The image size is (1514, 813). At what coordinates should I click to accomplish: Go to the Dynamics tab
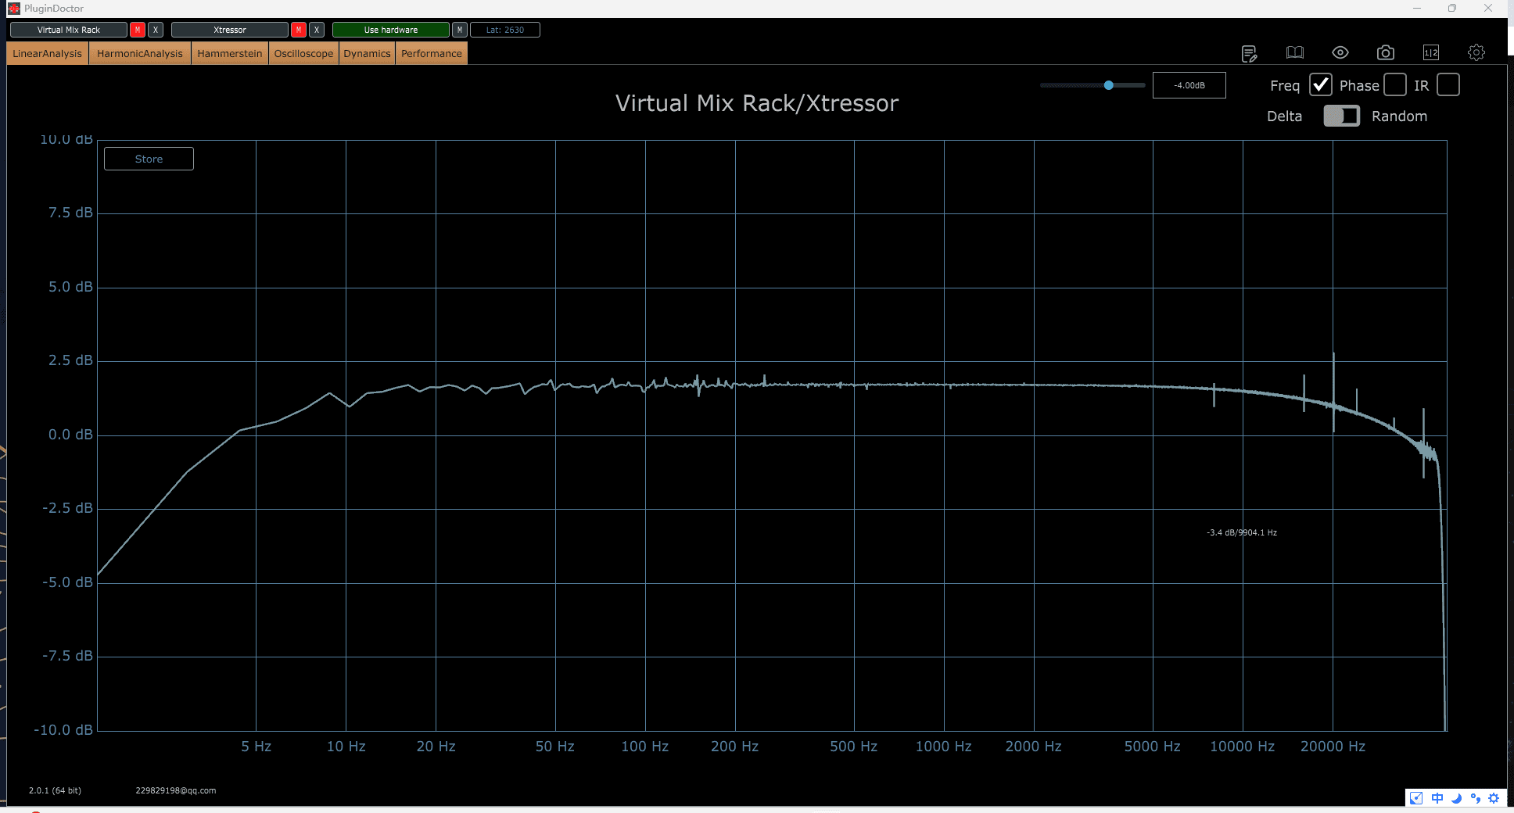367,53
